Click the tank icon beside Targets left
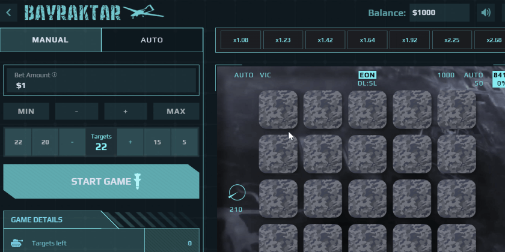 click(18, 243)
